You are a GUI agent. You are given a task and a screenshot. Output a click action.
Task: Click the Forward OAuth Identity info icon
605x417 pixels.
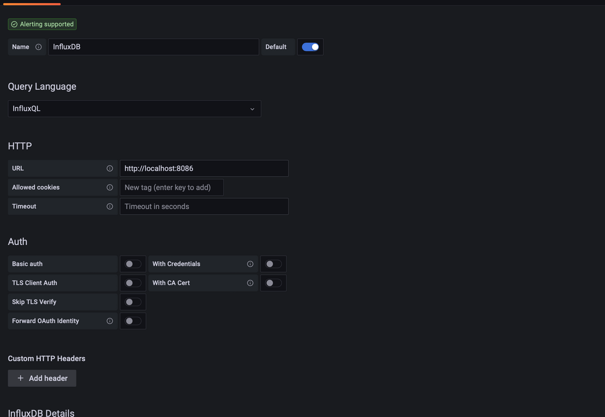[109, 321]
